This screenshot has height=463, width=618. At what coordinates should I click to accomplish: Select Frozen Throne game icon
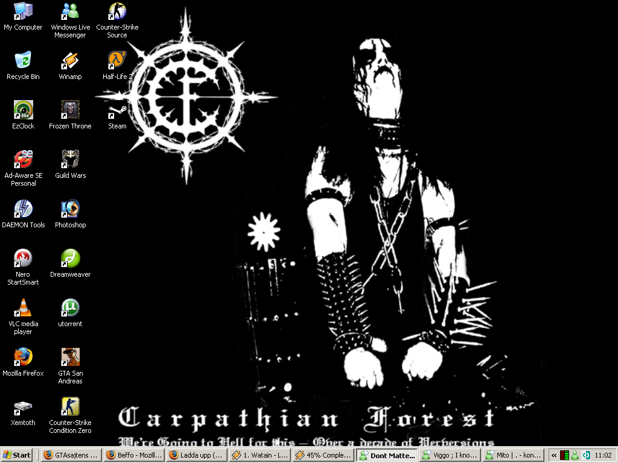coord(70,115)
